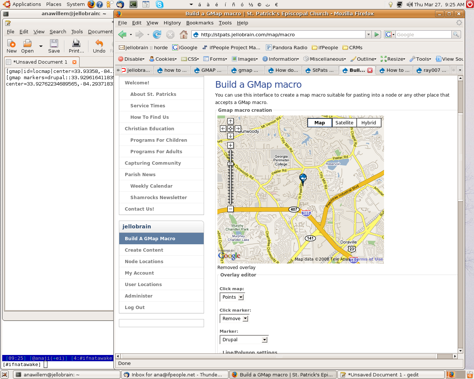Viewport: 474px width, 379px height.
Task: Expand the URL bar history dropdown
Action: 368,34
